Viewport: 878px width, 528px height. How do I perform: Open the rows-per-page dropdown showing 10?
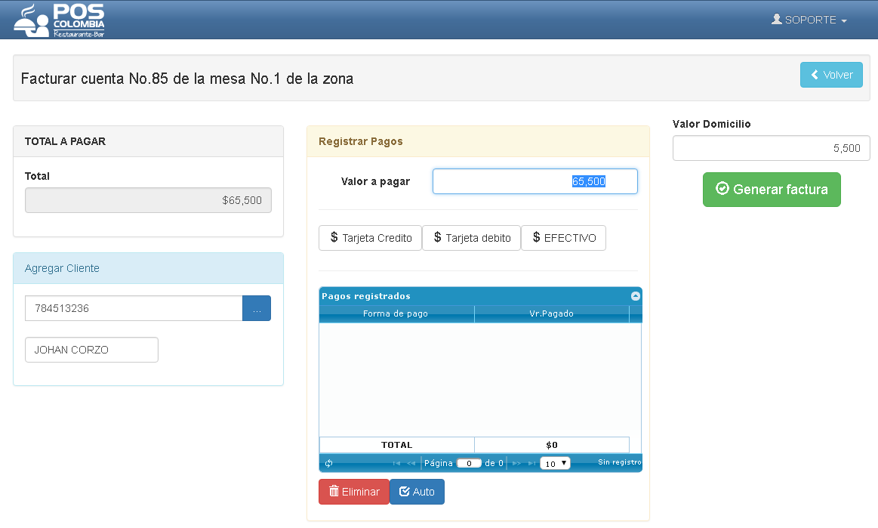point(555,463)
